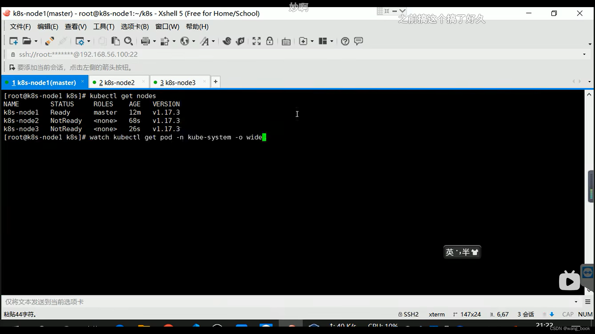Screen dimensions: 595x334
Task: Click the script/macro record icon
Action: (240, 41)
